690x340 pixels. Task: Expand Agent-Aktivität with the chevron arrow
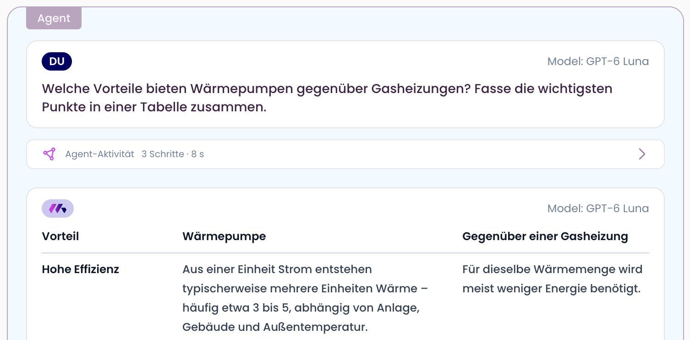tap(642, 154)
